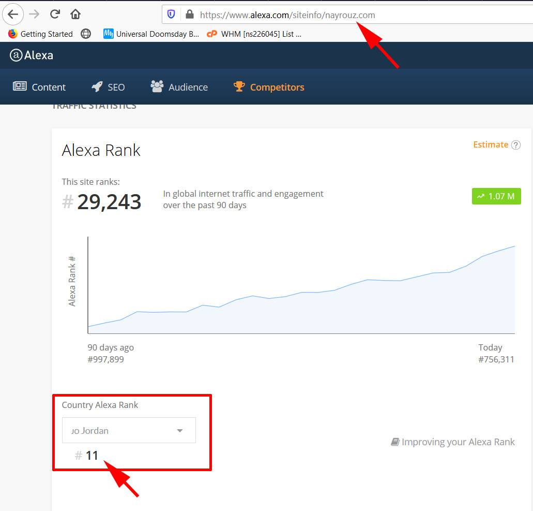533x511 pixels.
Task: Click the browser back arrow button
Action: [13, 14]
